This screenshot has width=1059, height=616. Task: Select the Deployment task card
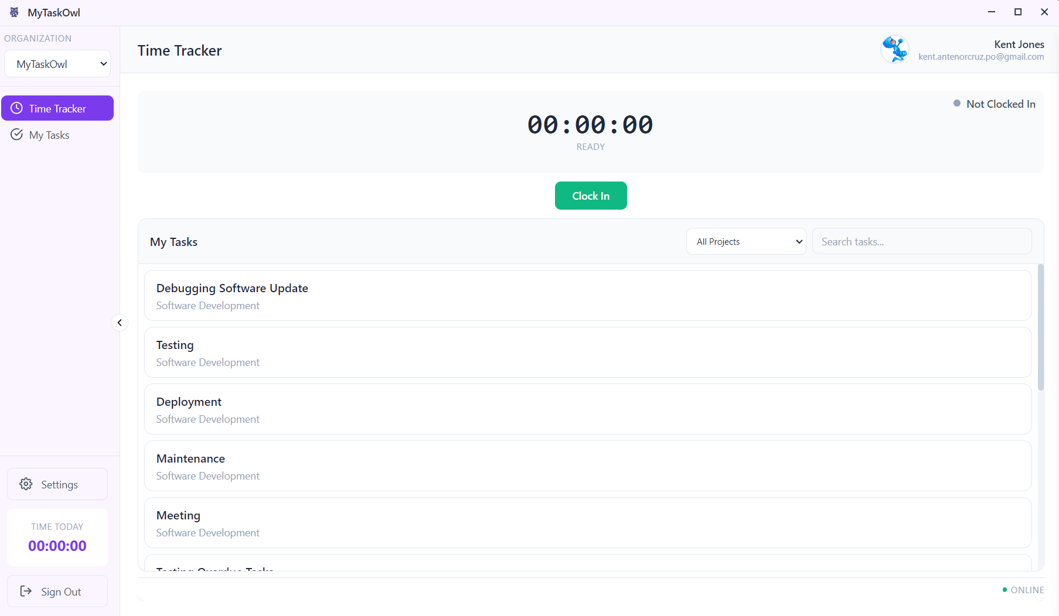pyautogui.click(x=588, y=409)
